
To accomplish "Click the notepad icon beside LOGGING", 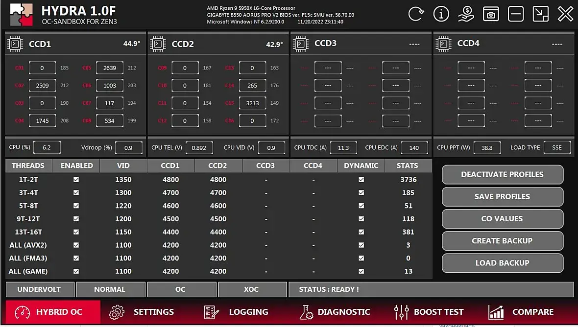I will pos(211,312).
